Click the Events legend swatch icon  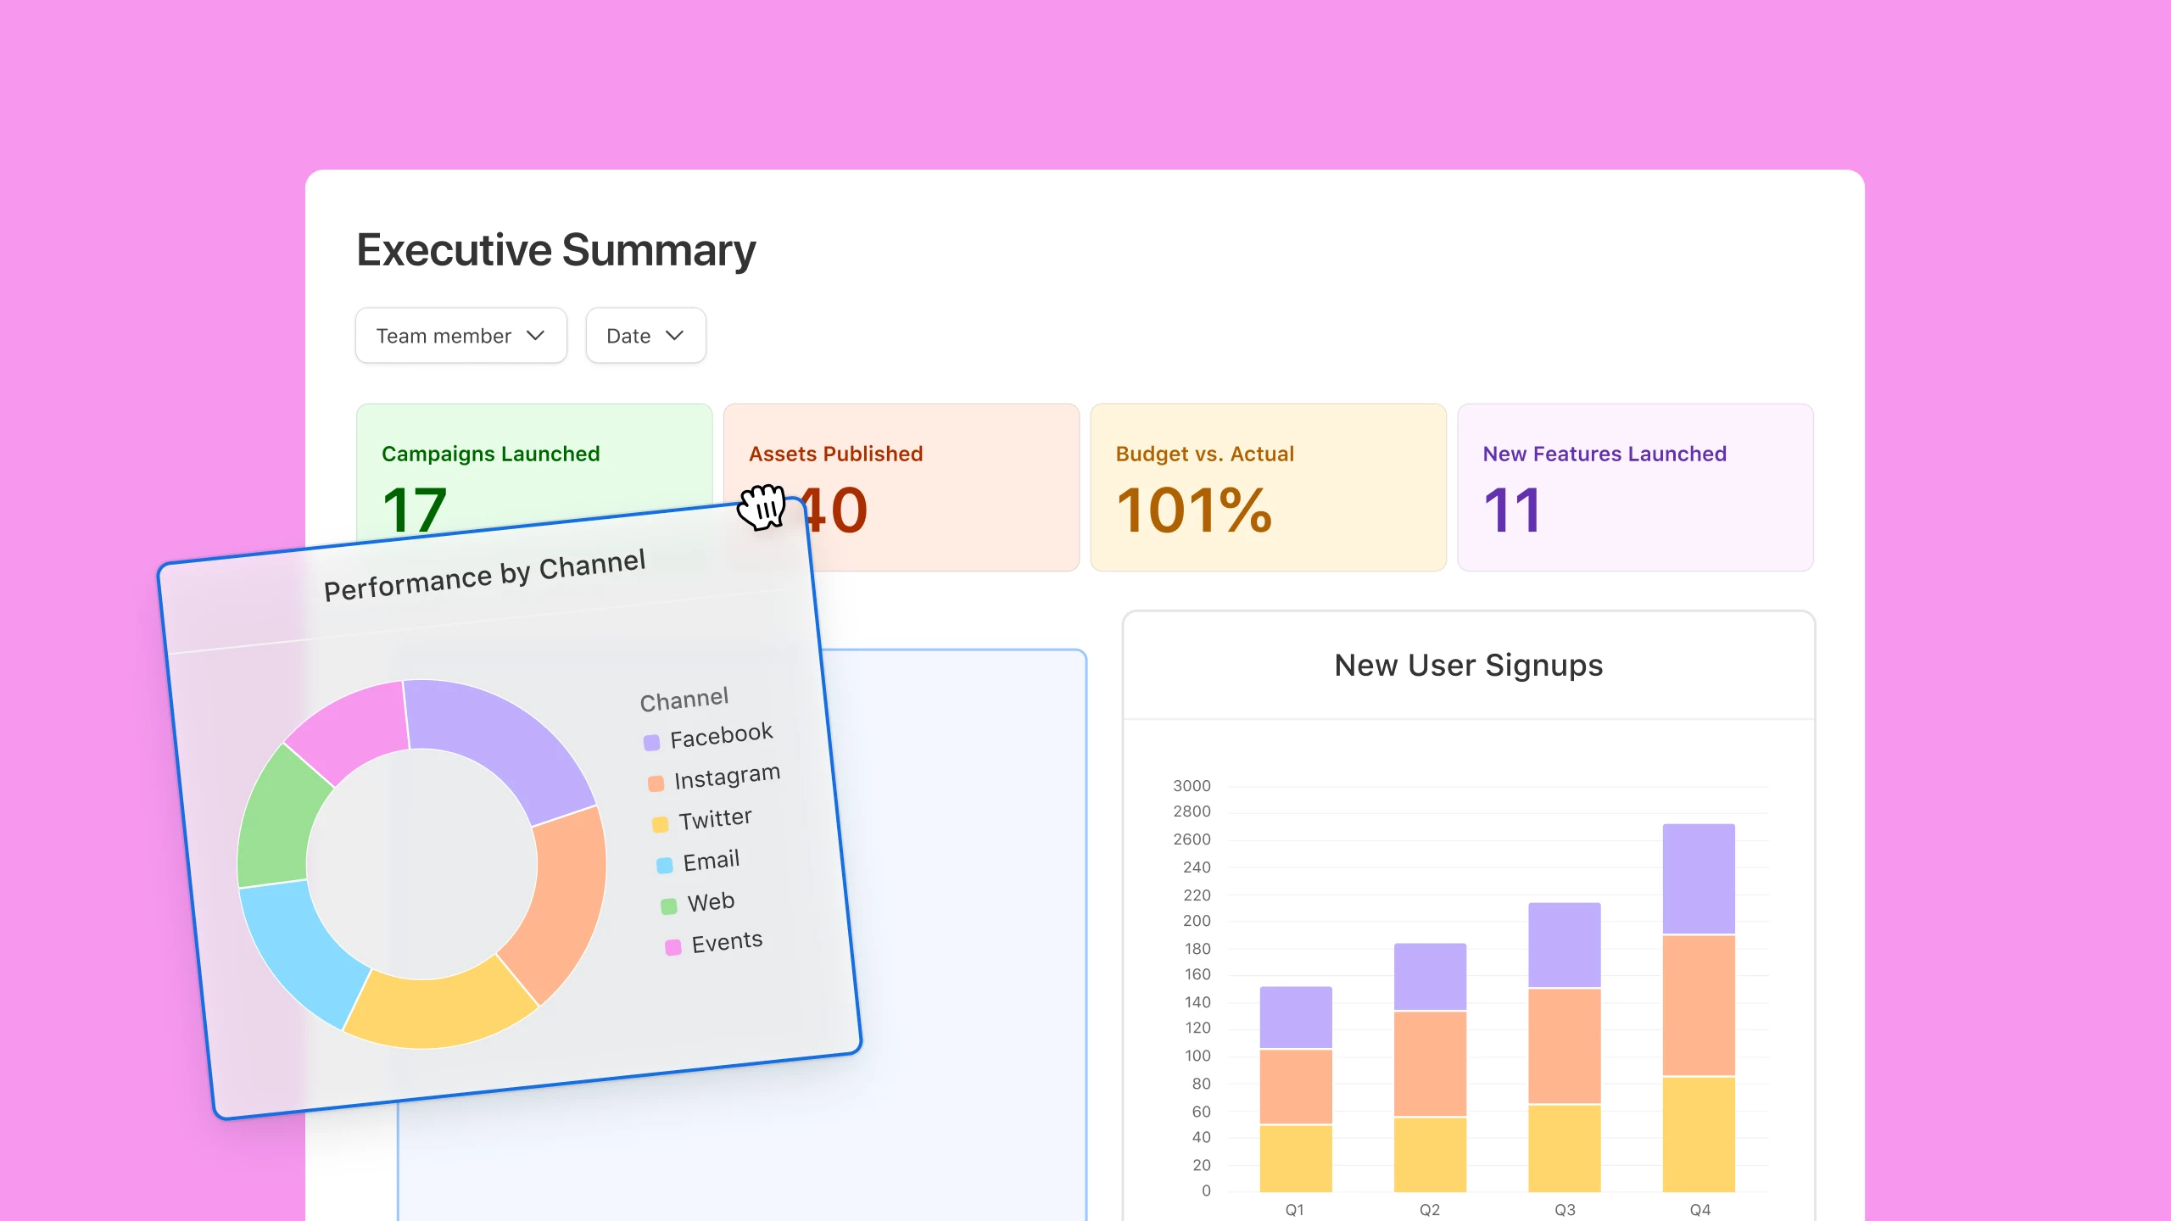coord(673,947)
